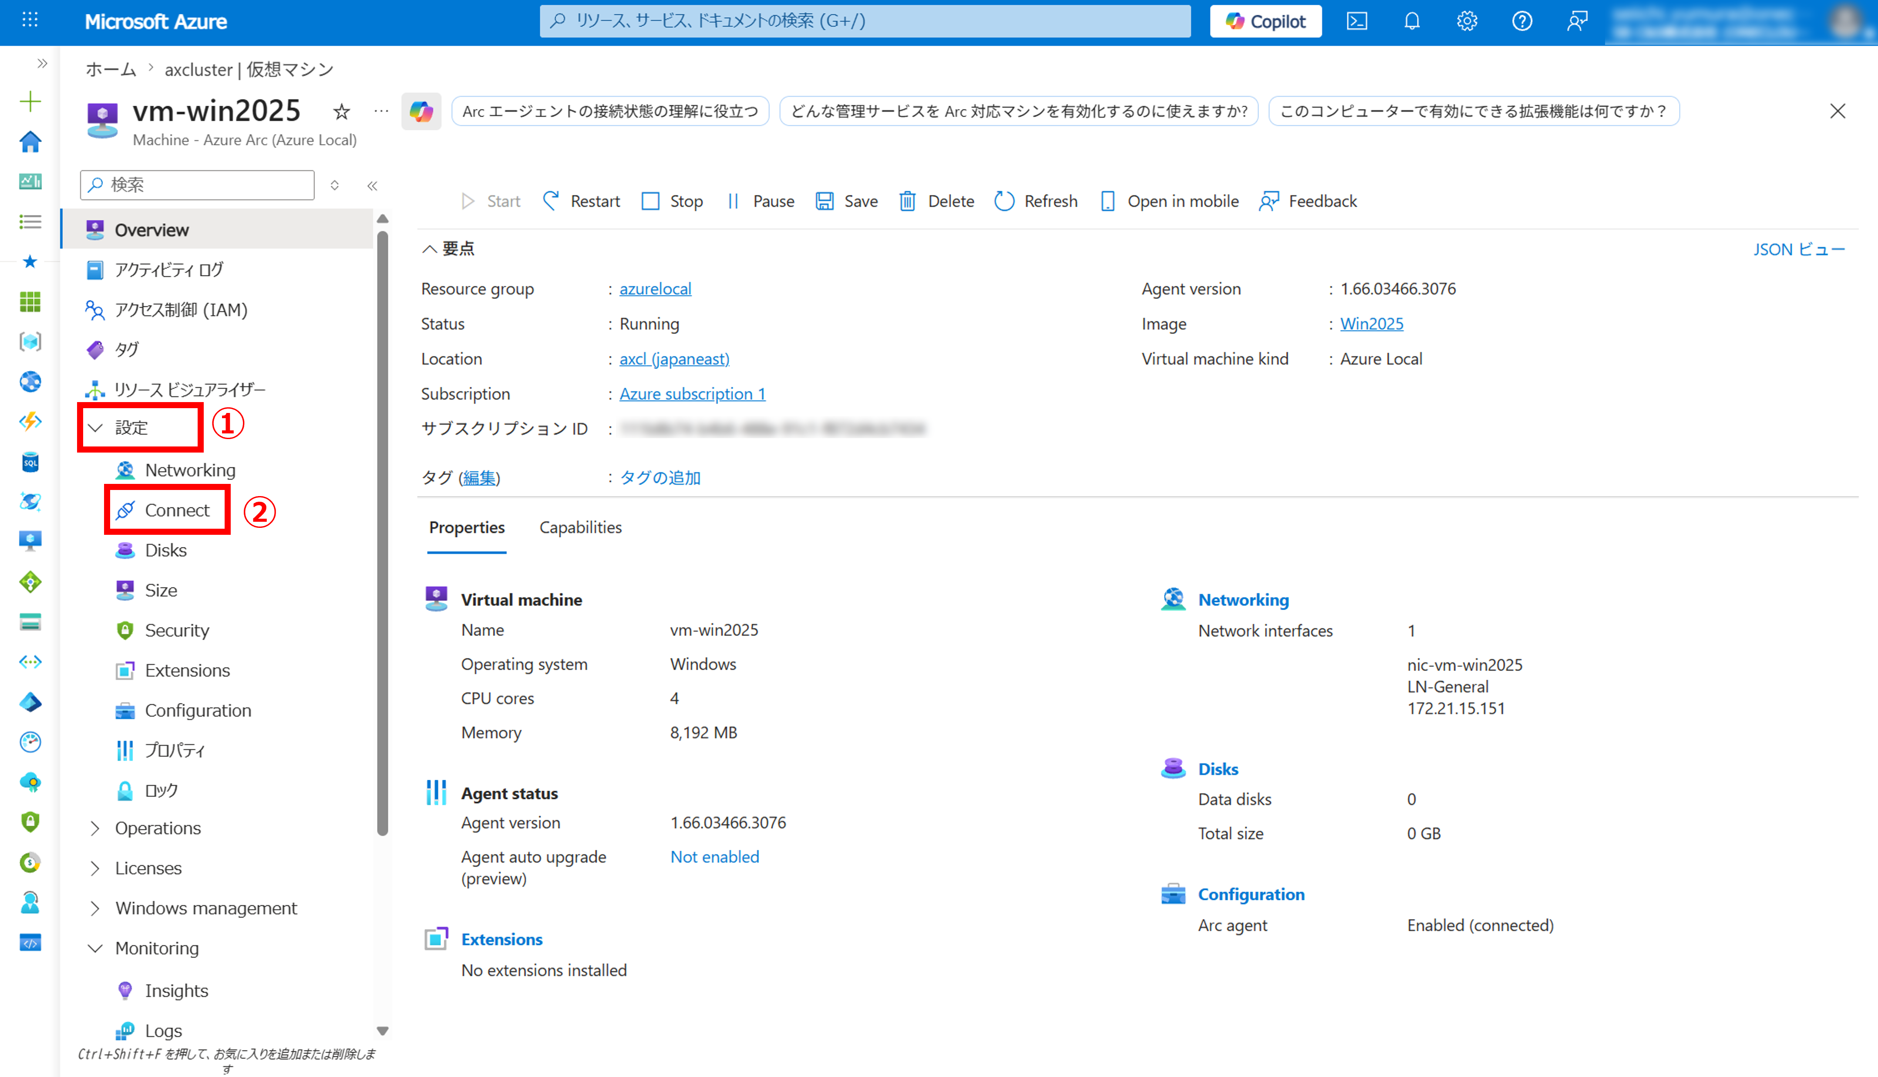Image resolution: width=1878 pixels, height=1077 pixels.
Task: Collapse the 要点 essentials section
Action: (448, 248)
